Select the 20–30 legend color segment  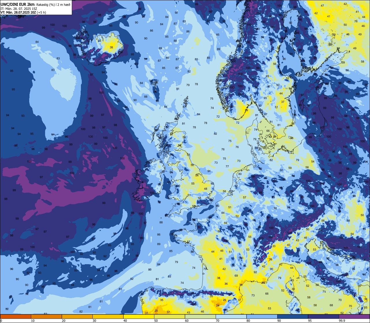coord(77,316)
